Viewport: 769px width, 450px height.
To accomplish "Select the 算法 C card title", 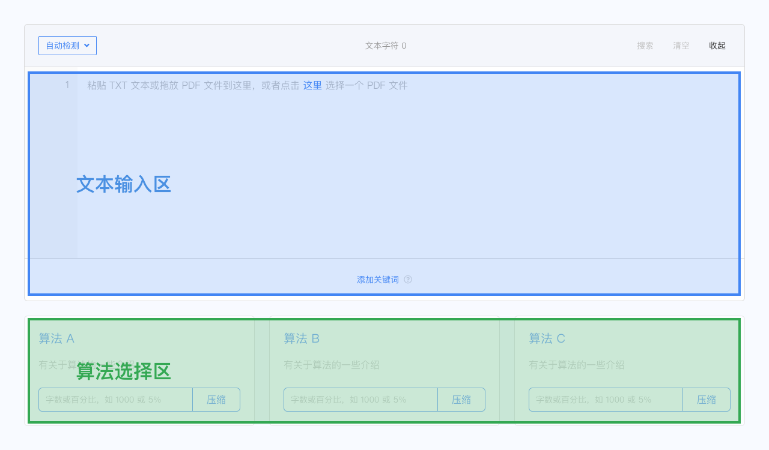I will click(547, 338).
